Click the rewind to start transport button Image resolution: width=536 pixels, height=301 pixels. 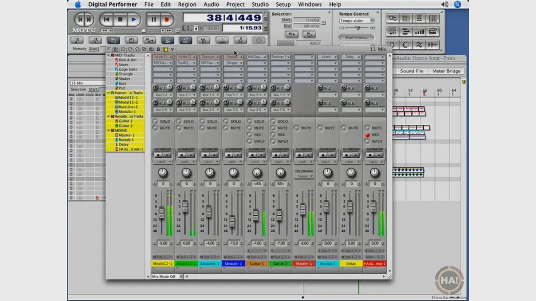(106, 20)
